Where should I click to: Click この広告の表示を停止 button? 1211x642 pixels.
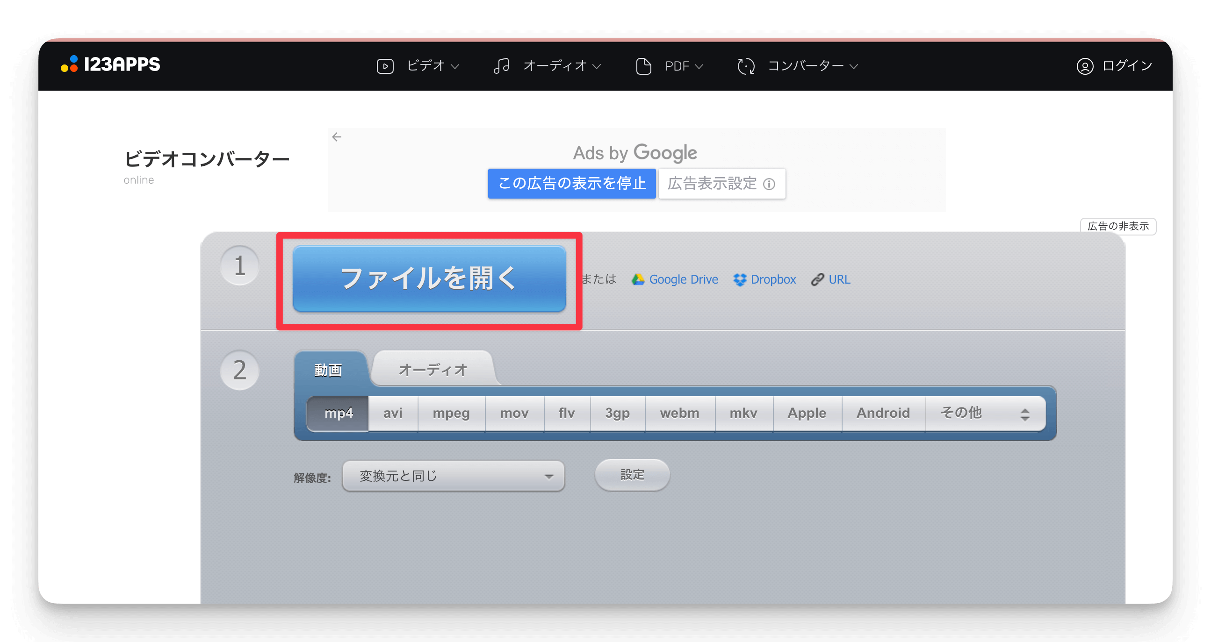[x=572, y=183]
